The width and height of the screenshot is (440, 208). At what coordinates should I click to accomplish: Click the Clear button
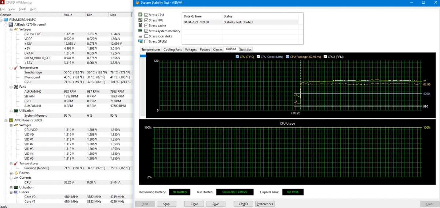(194, 204)
